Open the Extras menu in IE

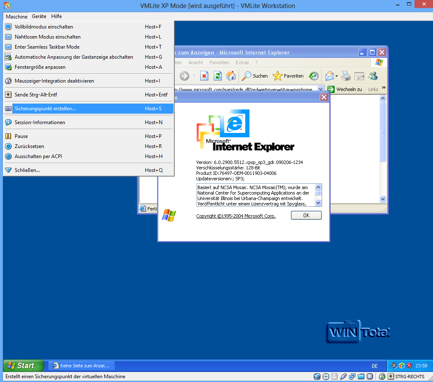click(x=242, y=62)
